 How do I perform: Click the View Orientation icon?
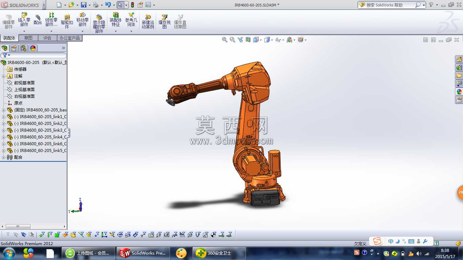[256, 40]
